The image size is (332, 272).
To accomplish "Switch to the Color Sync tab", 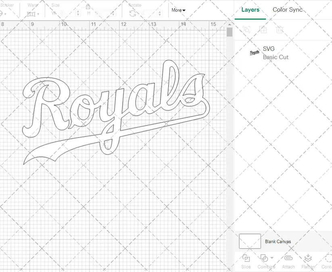I will (288, 10).
